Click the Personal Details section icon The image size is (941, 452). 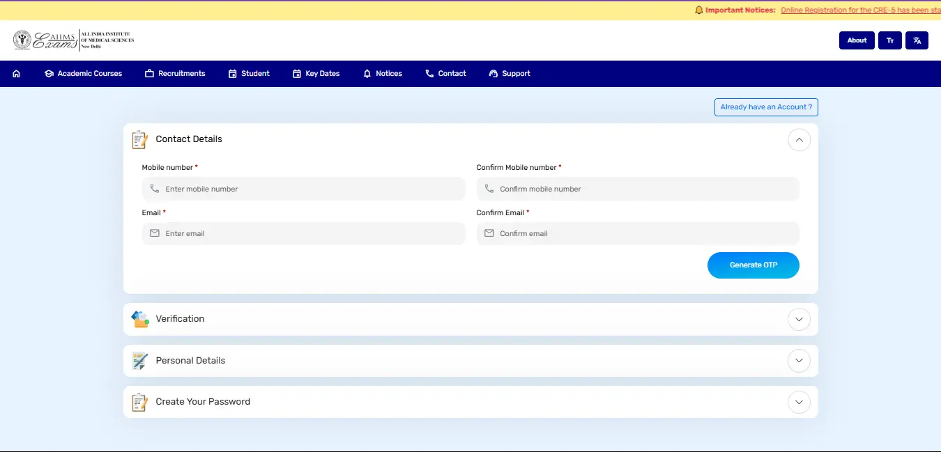(x=140, y=361)
